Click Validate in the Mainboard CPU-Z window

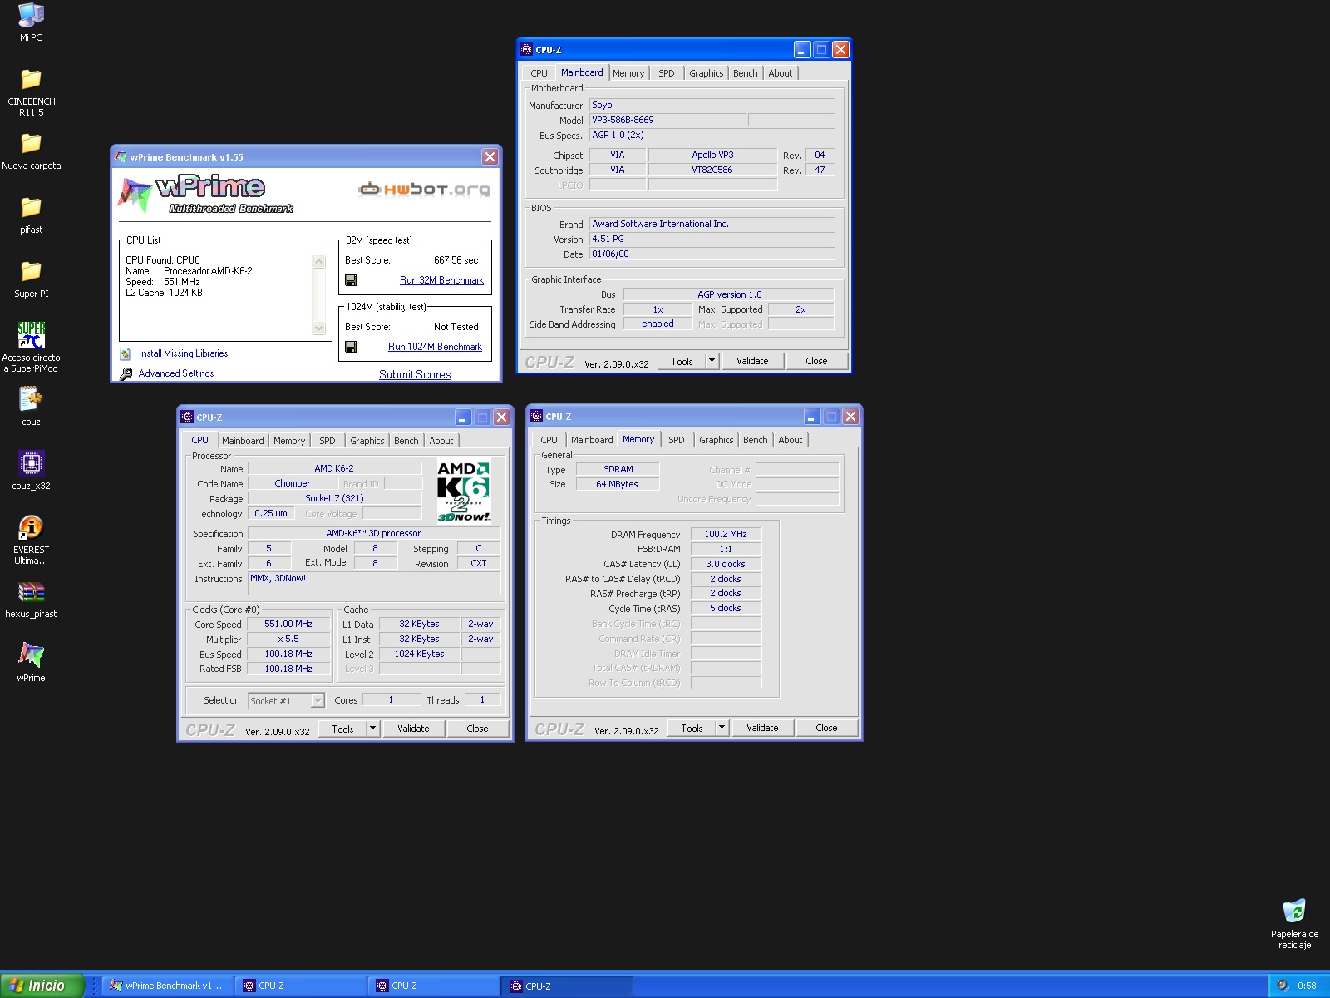pos(752,361)
